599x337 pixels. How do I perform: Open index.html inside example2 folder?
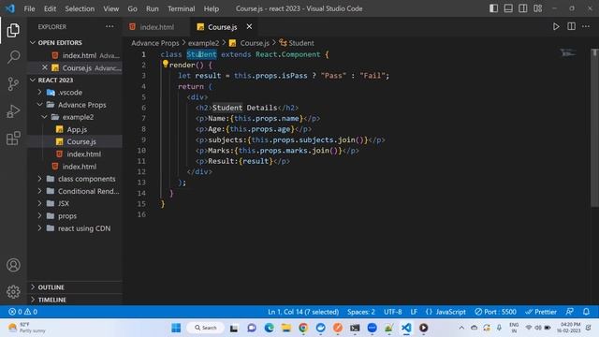75,154
